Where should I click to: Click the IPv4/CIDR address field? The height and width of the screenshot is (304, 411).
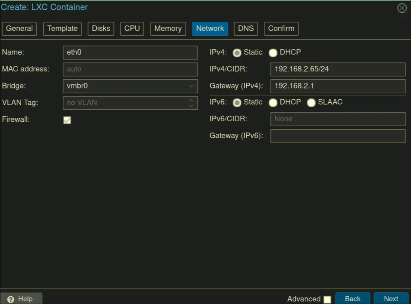[338, 69]
